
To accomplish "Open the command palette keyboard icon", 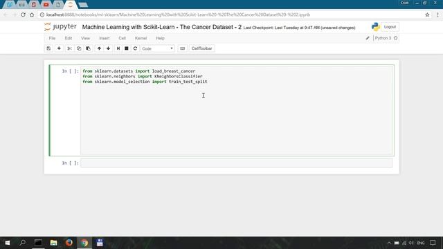I will pos(183,48).
